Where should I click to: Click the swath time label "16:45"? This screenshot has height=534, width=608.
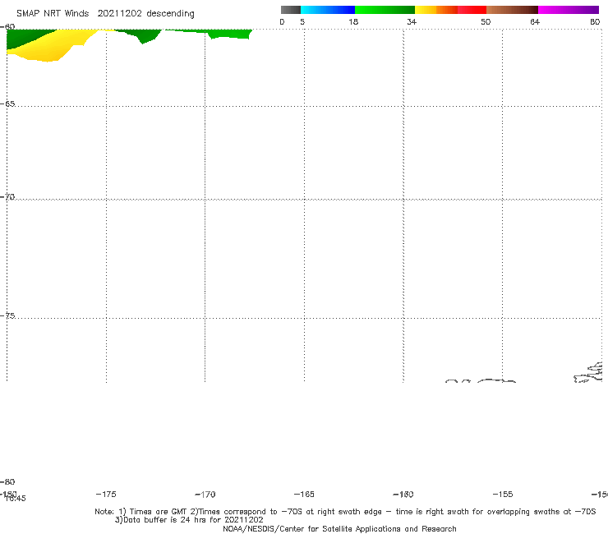pos(16,499)
